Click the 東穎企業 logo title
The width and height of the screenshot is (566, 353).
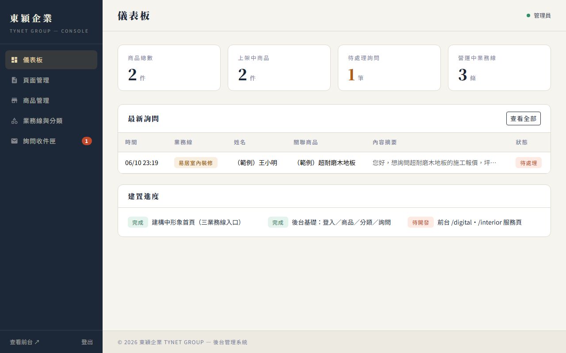coord(31,19)
